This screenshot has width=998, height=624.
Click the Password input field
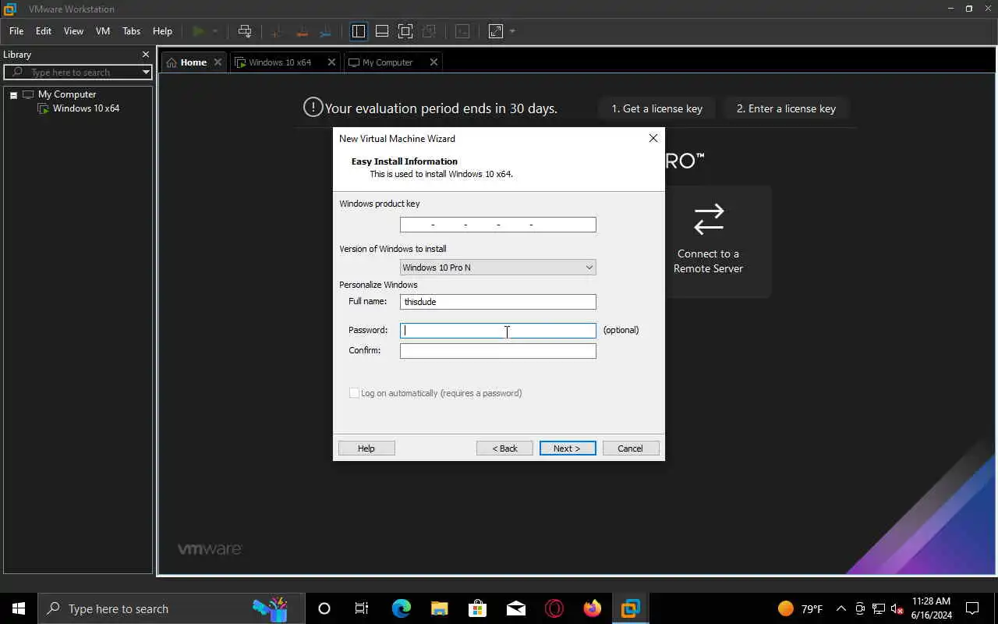coord(497,330)
